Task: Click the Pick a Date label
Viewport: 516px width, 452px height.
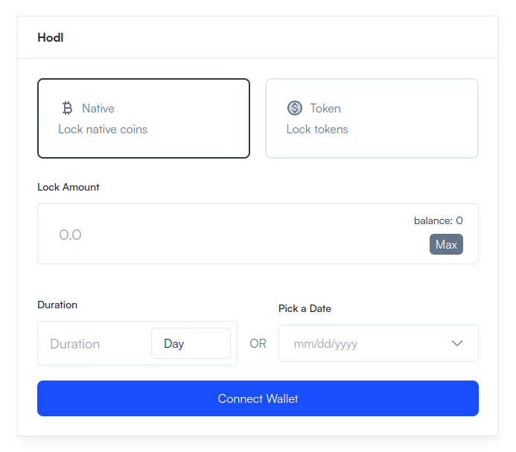Action: [x=305, y=308]
